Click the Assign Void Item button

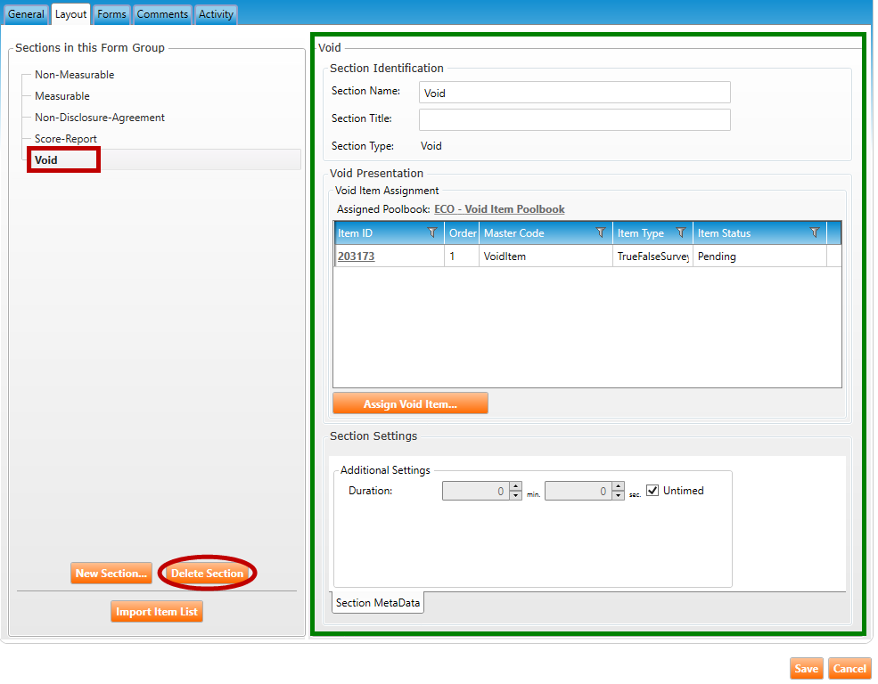click(410, 404)
